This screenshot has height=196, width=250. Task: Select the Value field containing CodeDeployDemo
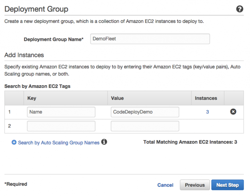point(145,112)
